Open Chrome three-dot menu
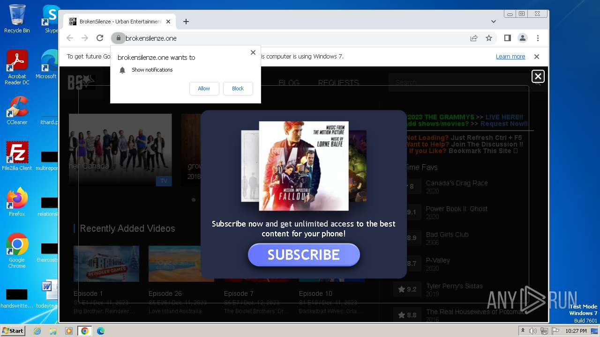The image size is (600, 337). coord(538,38)
